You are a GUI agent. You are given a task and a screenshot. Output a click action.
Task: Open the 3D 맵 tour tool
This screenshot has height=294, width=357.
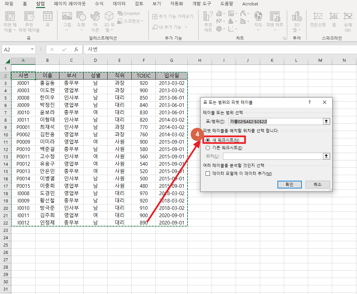pyautogui.click(x=297, y=22)
